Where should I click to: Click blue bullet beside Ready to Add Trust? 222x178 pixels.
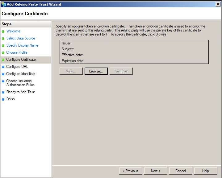(3, 92)
